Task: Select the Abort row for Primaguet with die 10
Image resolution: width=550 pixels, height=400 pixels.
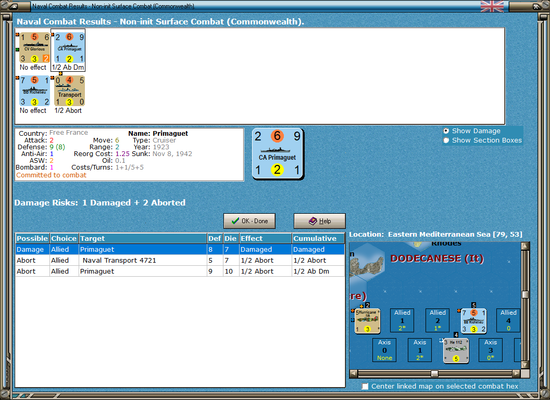Action: coord(180,271)
